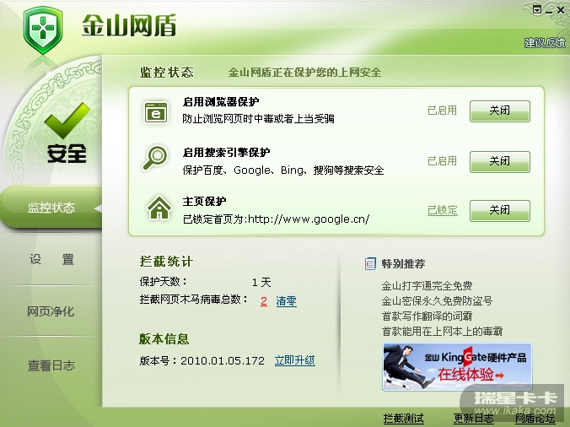Viewport: 570px width, 427px height.
Task: Close the 金山网盾 window
Action: 562,10
